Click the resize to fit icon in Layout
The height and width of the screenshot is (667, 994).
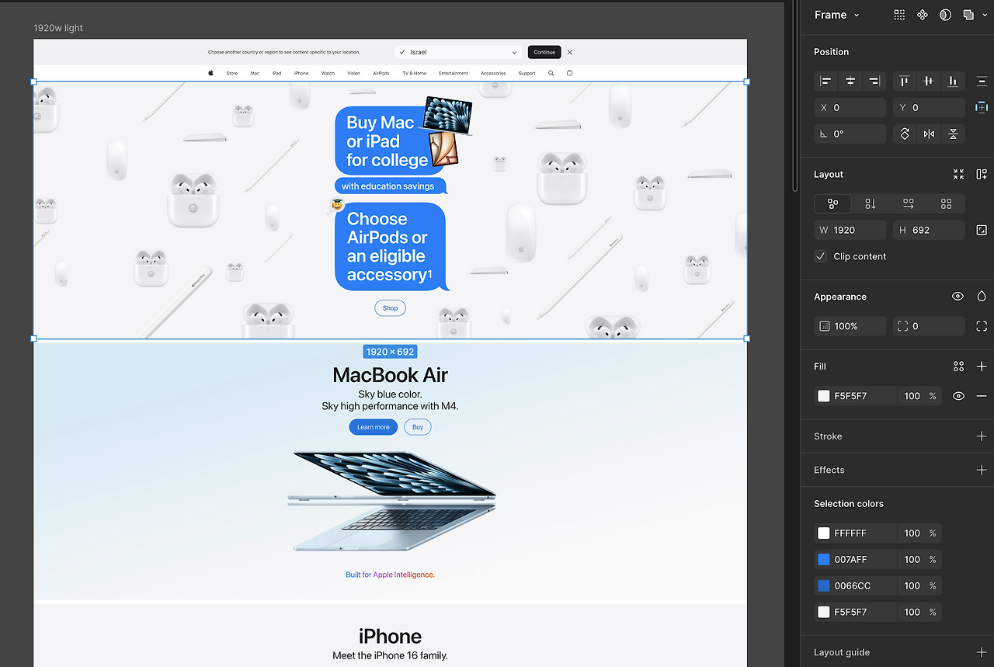959,175
